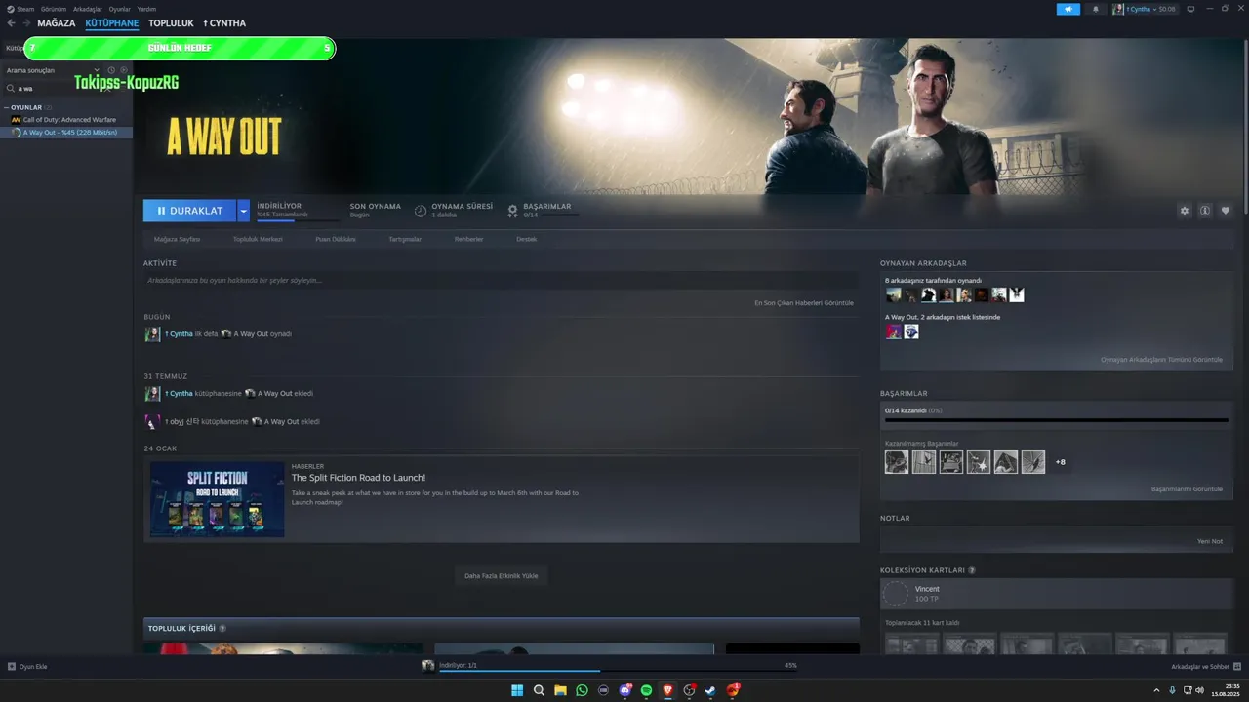Open WhatsApp from the taskbar
Screen dimensions: 1249x702
tap(583, 690)
